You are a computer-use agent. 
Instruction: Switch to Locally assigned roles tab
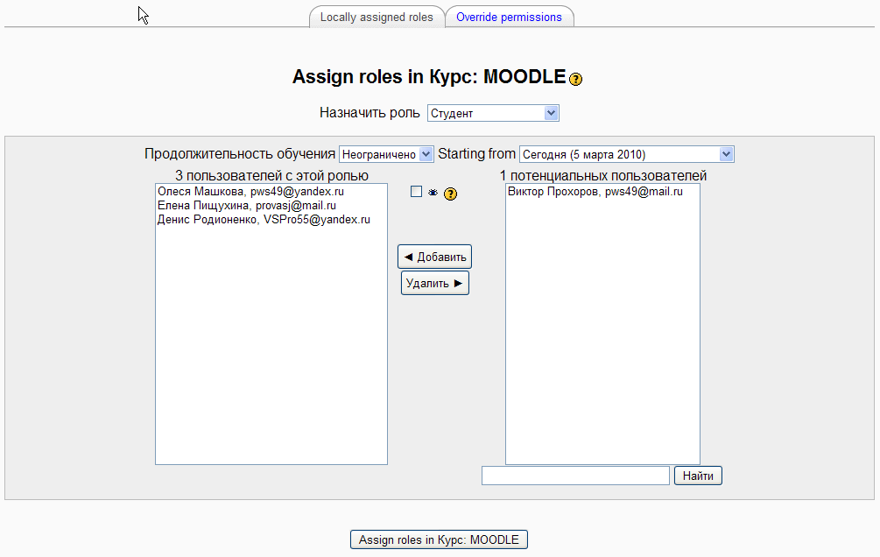pos(377,17)
